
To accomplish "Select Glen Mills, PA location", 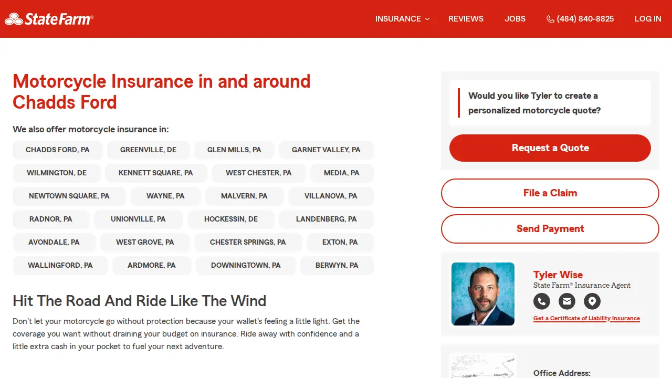I will point(234,150).
